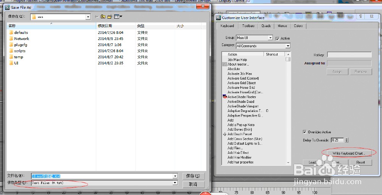
Task: Click the Shortcut column header
Action: pyautogui.click(x=275, y=54)
